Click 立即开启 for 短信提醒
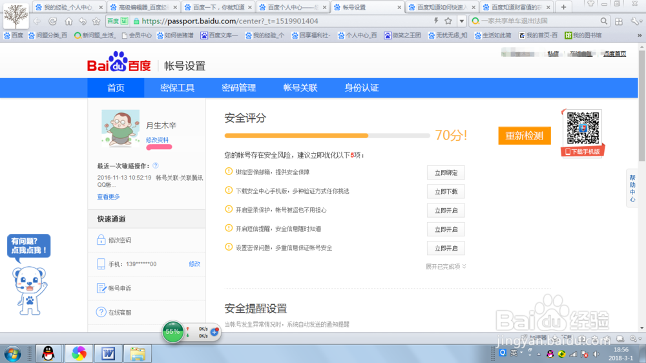The width and height of the screenshot is (646, 363). [446, 229]
